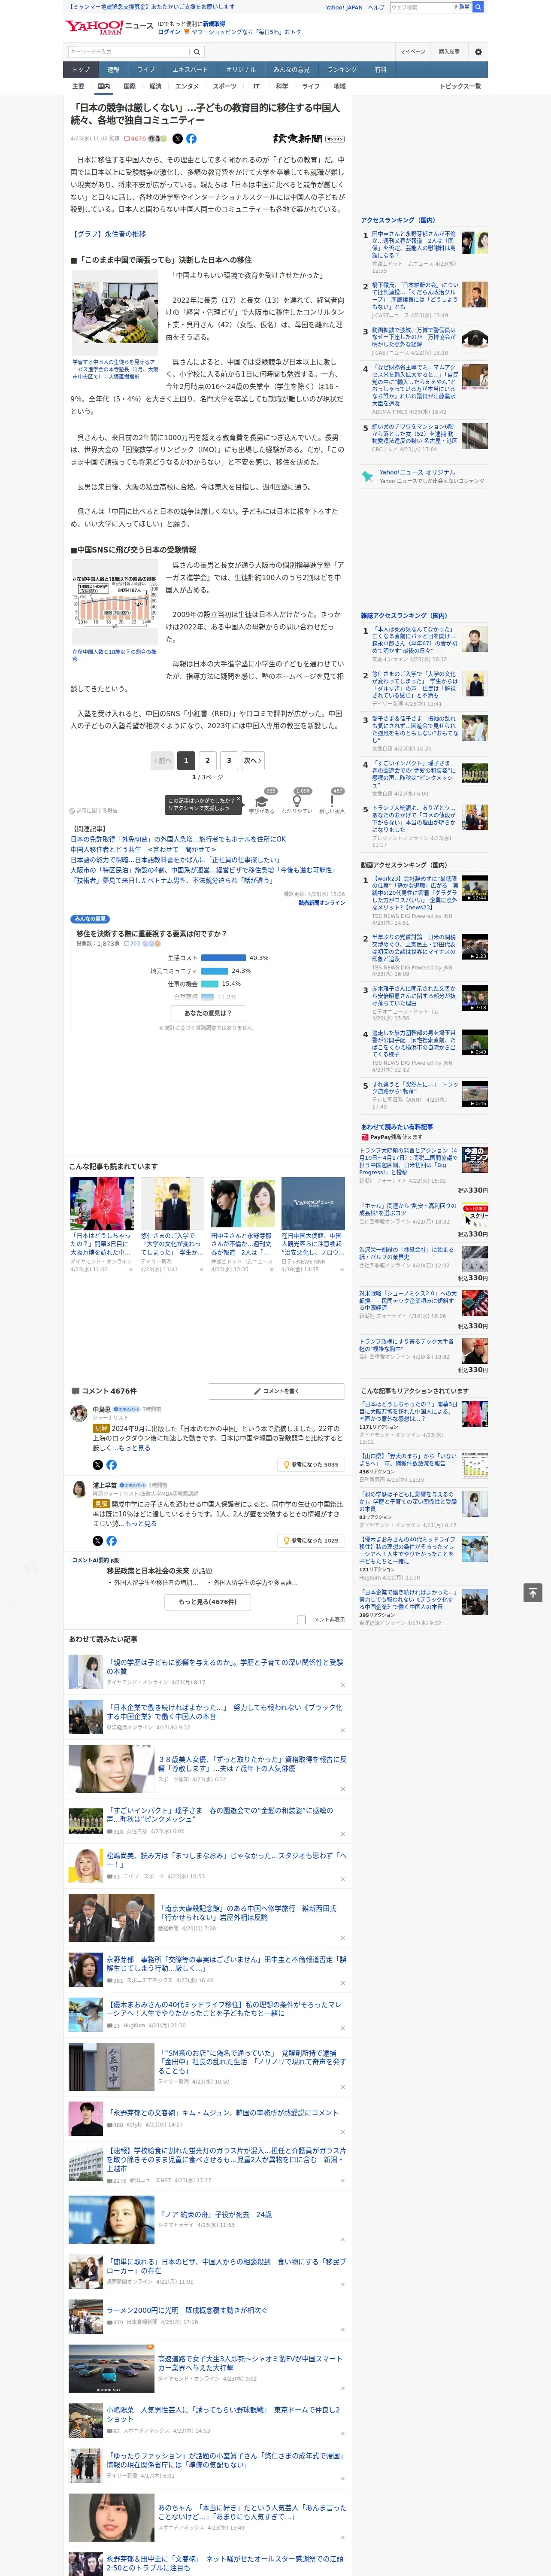Click the scroll-to-top arrow button
Image resolution: width=551 pixels, height=2576 pixels.
[x=533, y=1592]
